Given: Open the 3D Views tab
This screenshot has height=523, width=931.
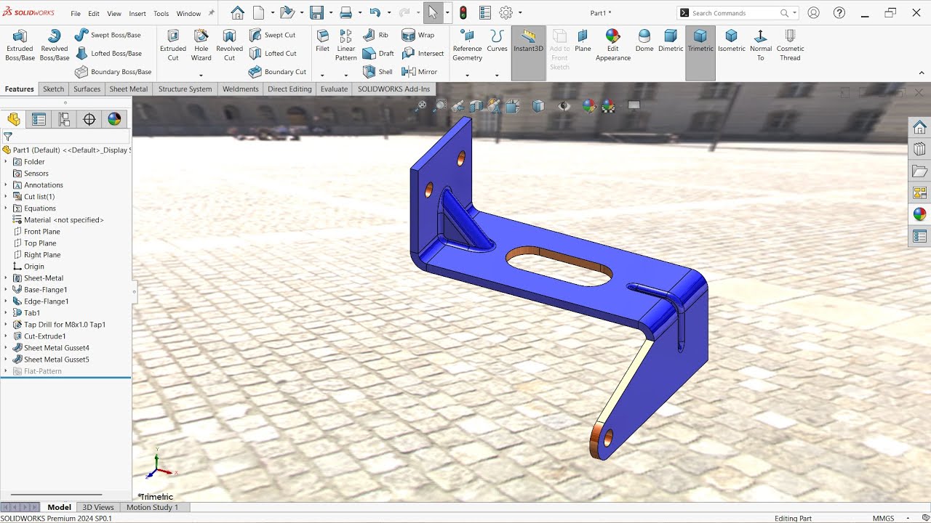Looking at the screenshot, I should [98, 507].
